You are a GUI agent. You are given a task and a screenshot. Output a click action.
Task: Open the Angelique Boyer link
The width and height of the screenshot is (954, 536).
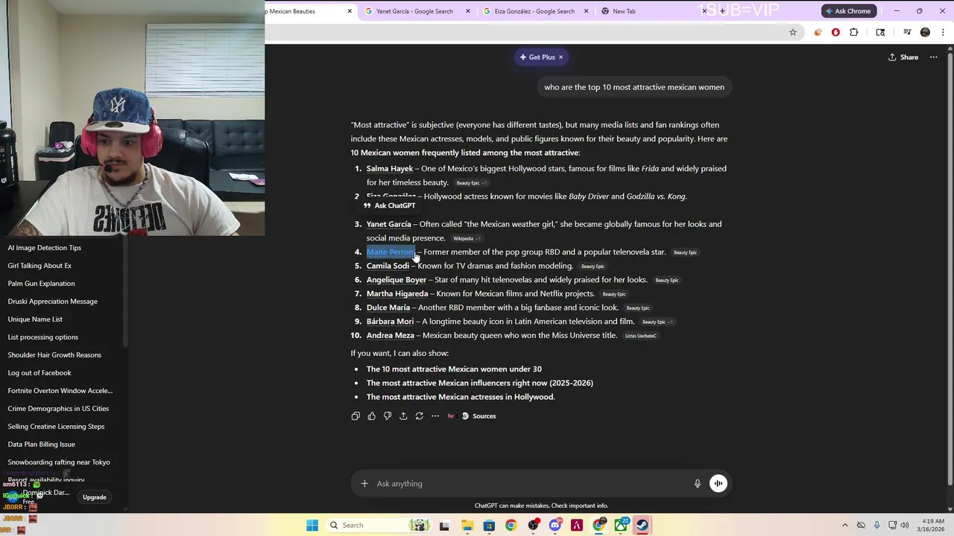click(x=397, y=280)
